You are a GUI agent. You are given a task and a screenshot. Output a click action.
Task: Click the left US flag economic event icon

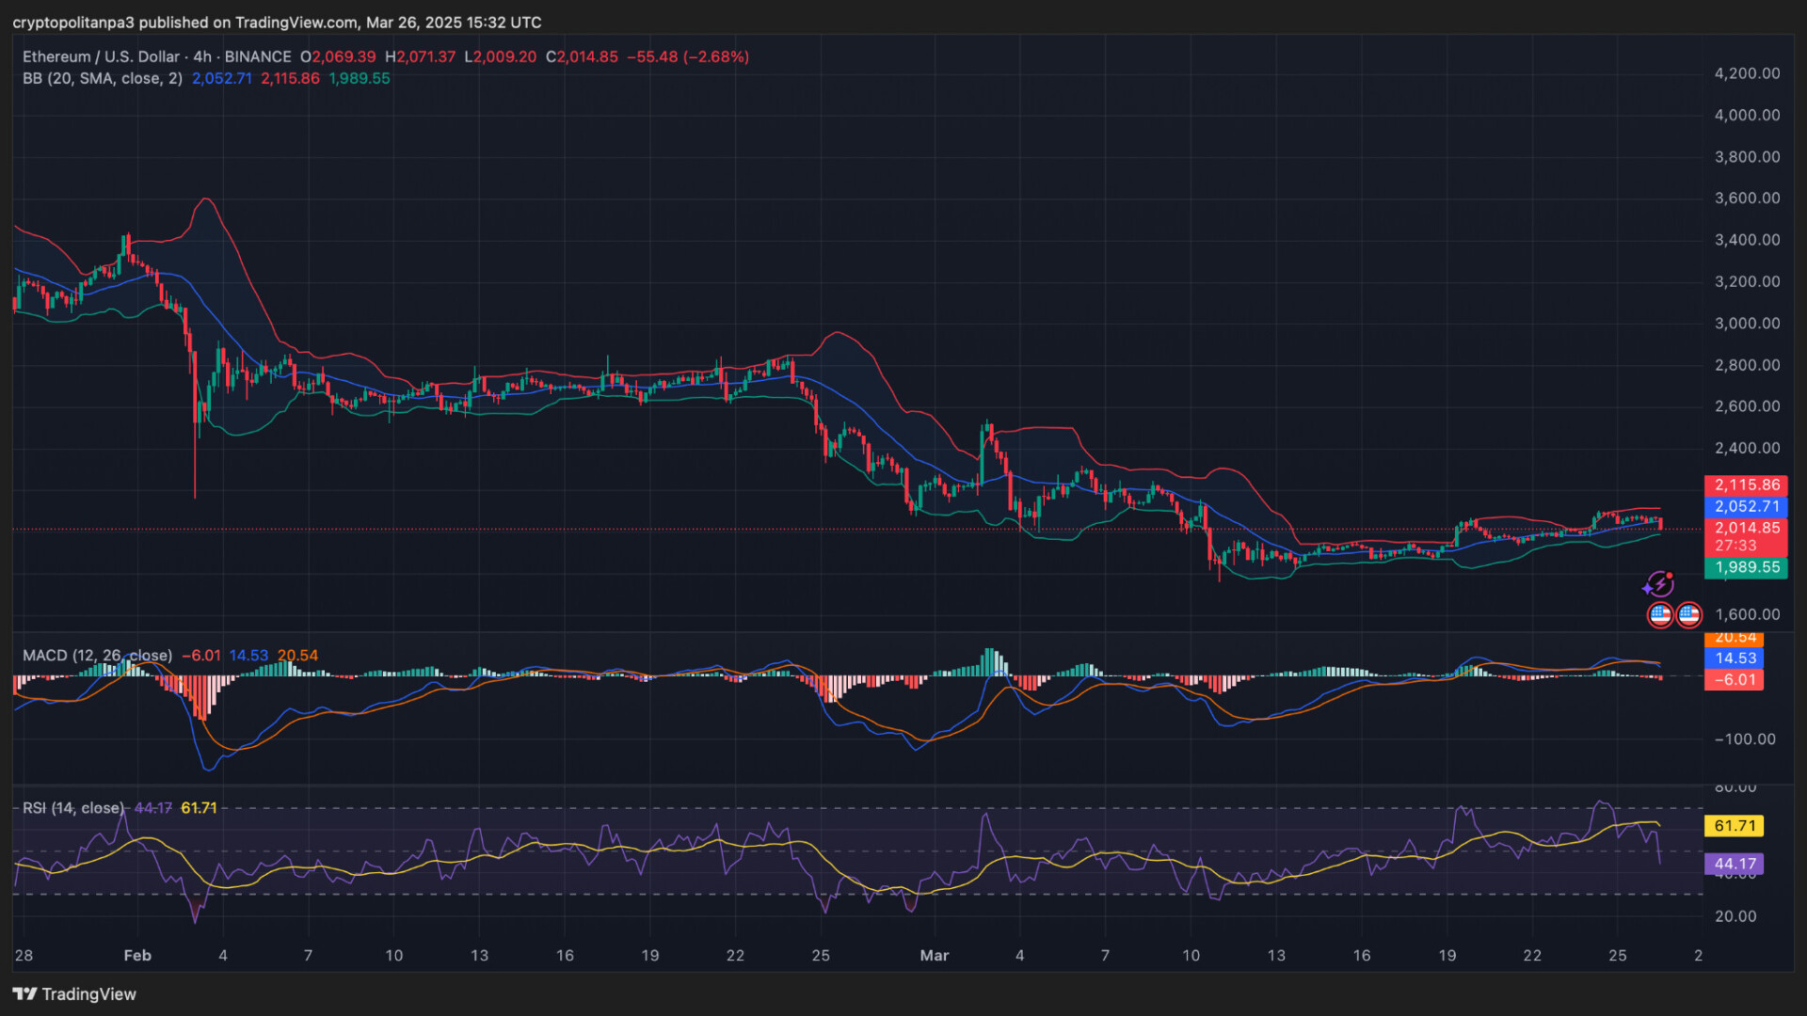(1660, 615)
